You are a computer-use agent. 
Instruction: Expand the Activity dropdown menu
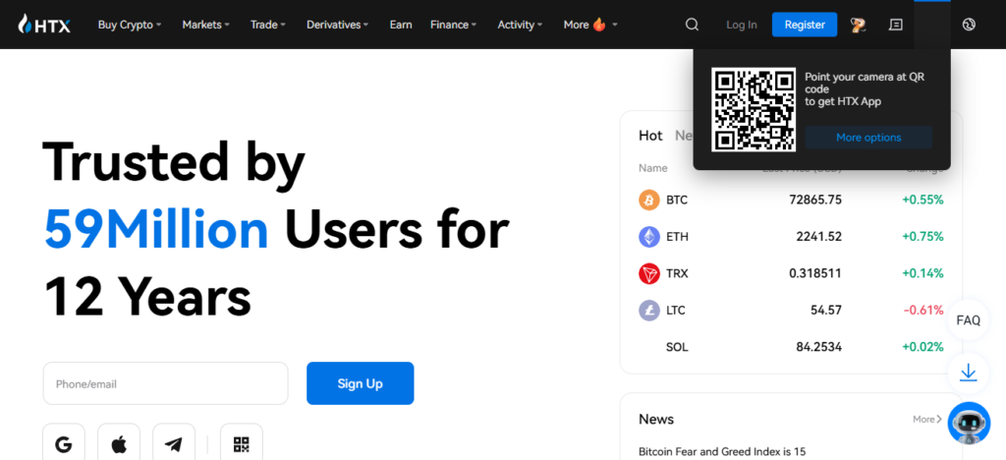[520, 25]
